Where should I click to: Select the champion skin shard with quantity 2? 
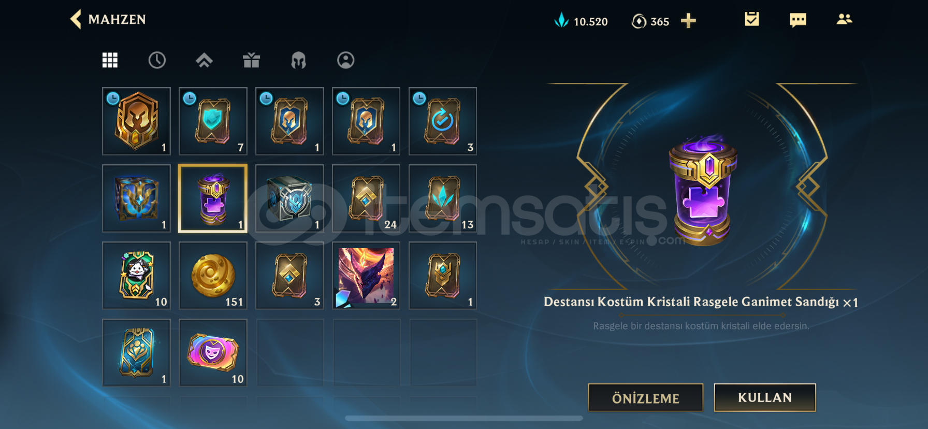point(366,276)
